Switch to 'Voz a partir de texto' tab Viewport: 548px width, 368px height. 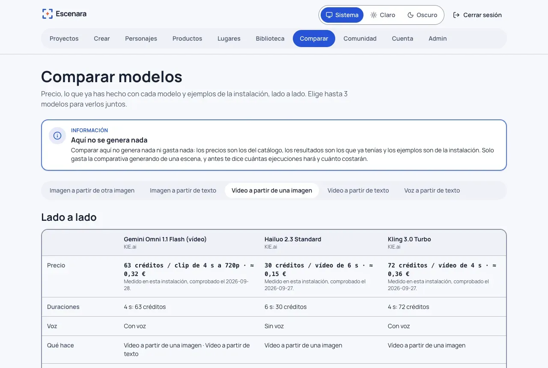pyautogui.click(x=432, y=190)
